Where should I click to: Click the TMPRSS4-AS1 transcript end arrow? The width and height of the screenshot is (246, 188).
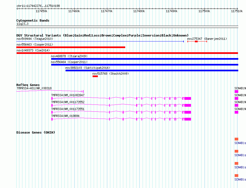82,91
